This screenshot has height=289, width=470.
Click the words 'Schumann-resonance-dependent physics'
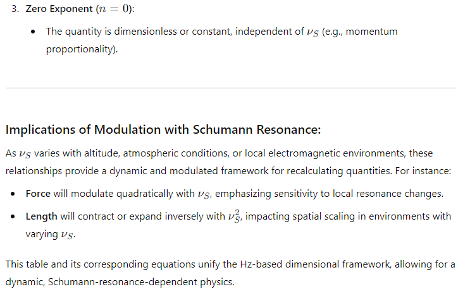141,282
